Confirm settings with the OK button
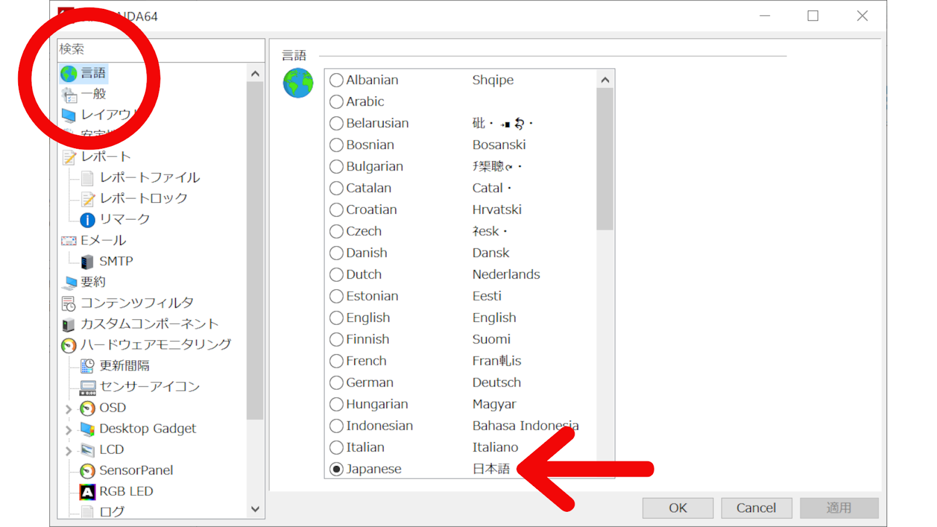The image size is (937, 527). pyautogui.click(x=678, y=508)
